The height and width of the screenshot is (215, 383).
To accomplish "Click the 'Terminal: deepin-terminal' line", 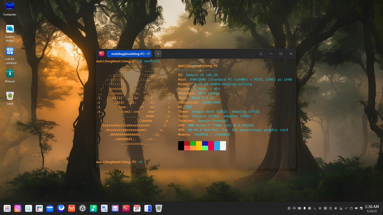I will pos(203,121).
